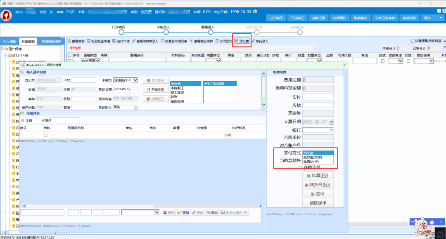Select 支付宝(东华) in the 支付方式 list
The height and width of the screenshot is (239, 446).
318,157
